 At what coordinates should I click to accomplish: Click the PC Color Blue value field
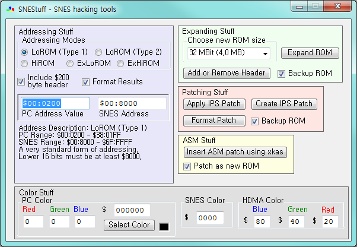point(85,221)
